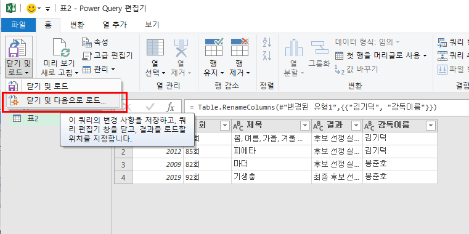The width and height of the screenshot is (469, 234).
Task: Click 김기덕 cell in the 피에타 row
Action: tap(400, 151)
